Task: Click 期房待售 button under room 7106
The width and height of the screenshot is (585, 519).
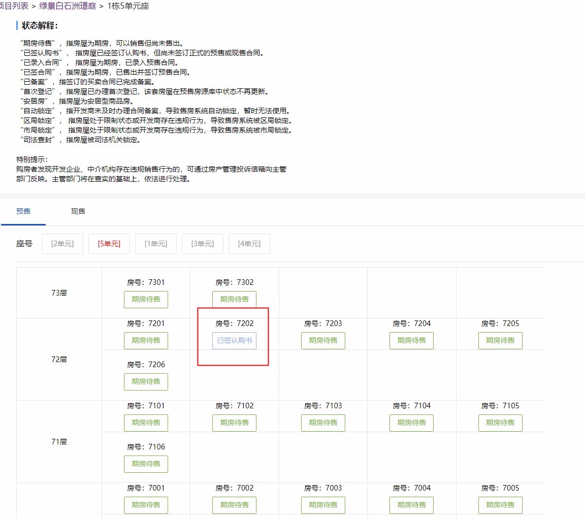Action: tap(146, 464)
